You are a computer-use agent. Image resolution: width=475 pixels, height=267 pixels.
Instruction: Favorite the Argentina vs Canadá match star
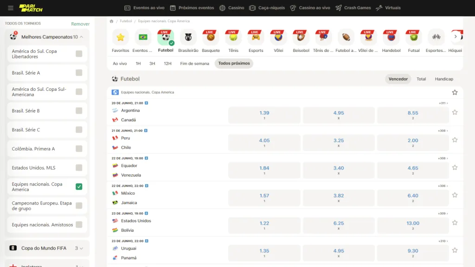click(455, 112)
